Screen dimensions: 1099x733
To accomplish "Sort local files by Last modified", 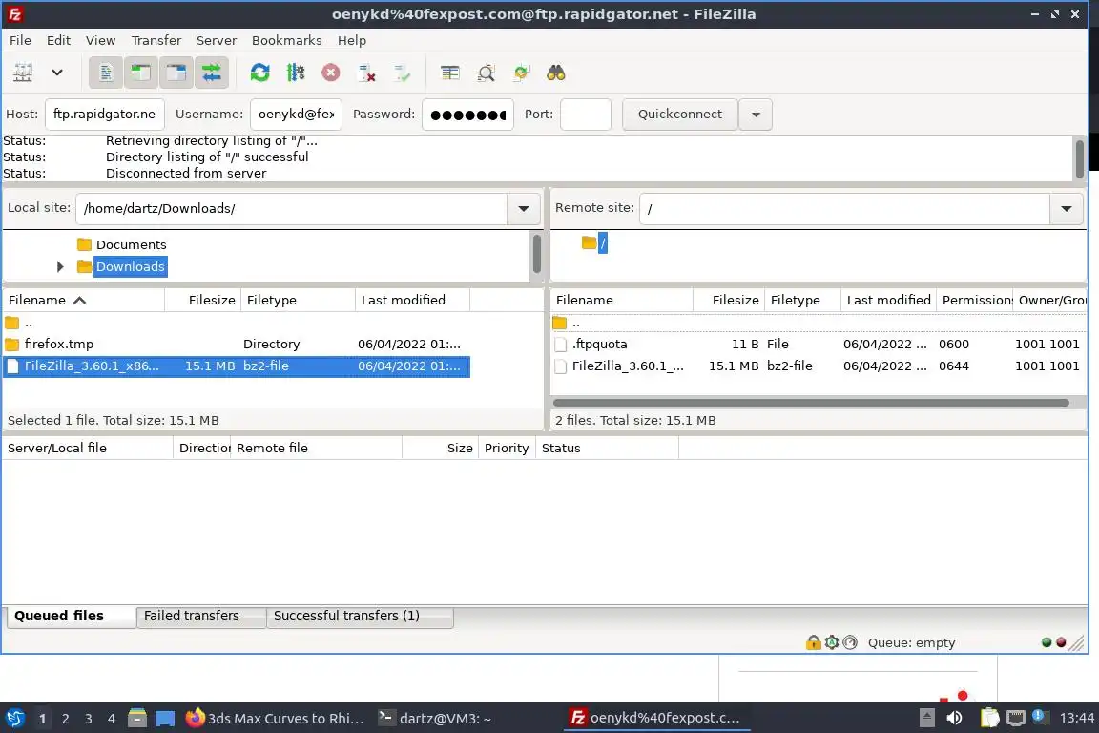I will click(412, 301).
